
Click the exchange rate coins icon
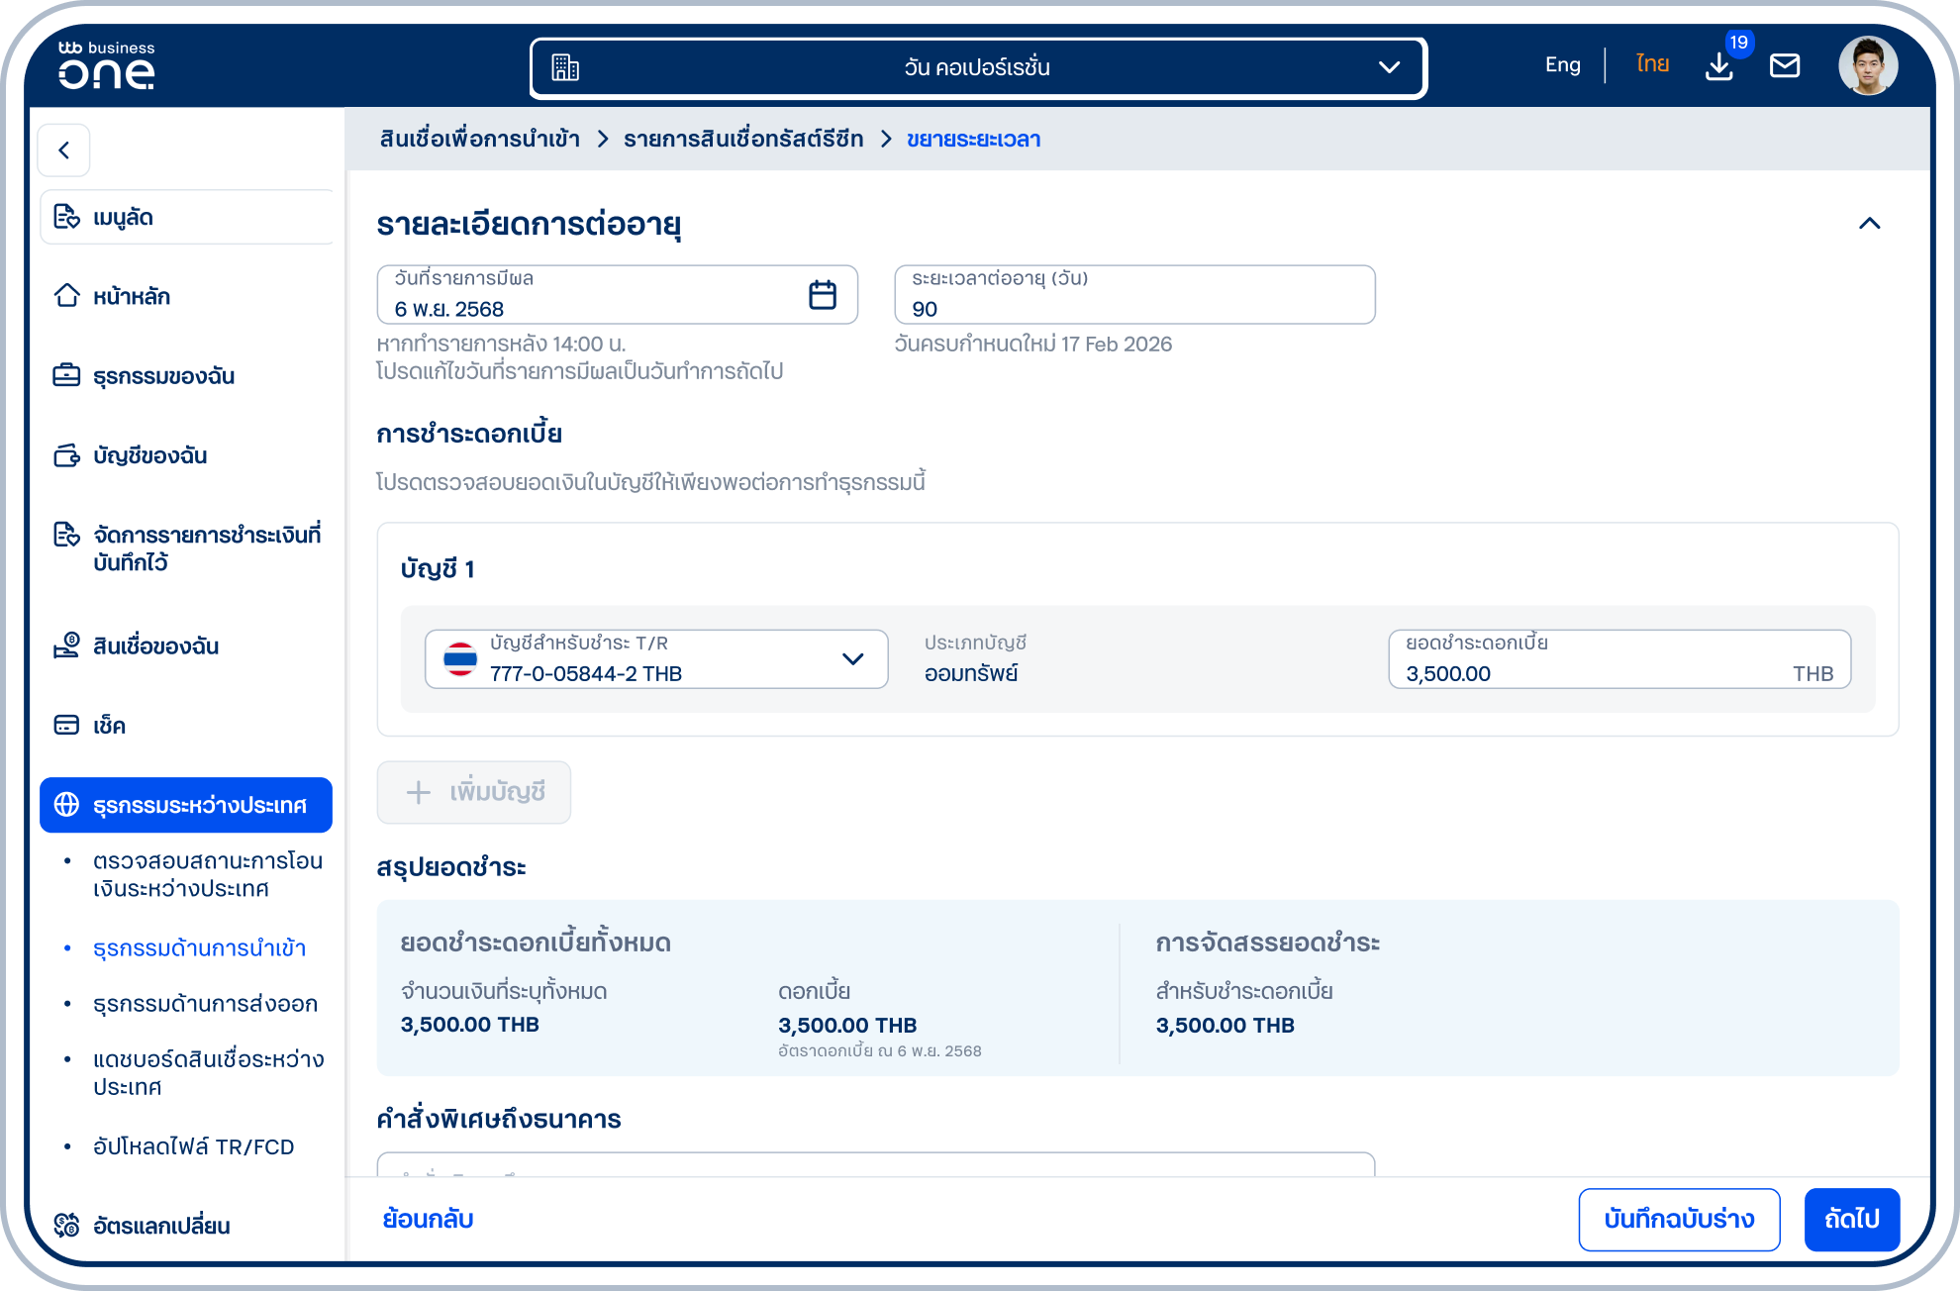pos(66,1226)
